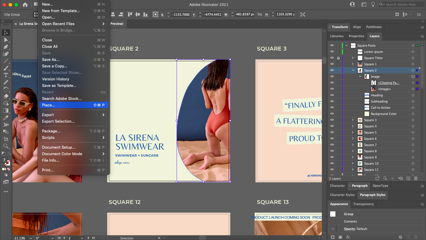Viewport: 426px width, 240px height.
Task: Hide the Lorem ipsum layer
Action: tap(332, 52)
